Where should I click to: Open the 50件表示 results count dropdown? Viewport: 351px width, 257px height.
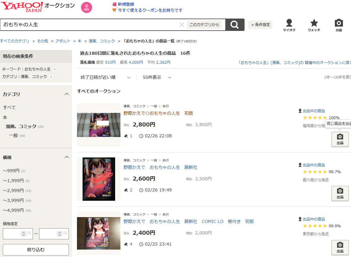(x=157, y=77)
